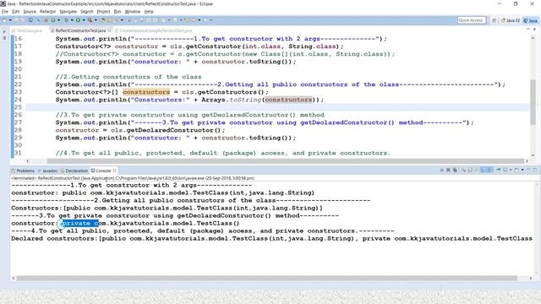Toggle Scroll Lock in console toolbar
541x304 pixels.
pos(470,170)
